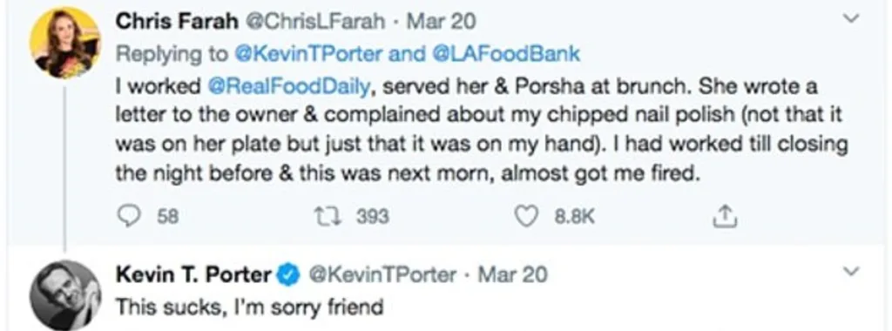Click the 8.8K likes count
The height and width of the screenshot is (331, 892).
[573, 217]
